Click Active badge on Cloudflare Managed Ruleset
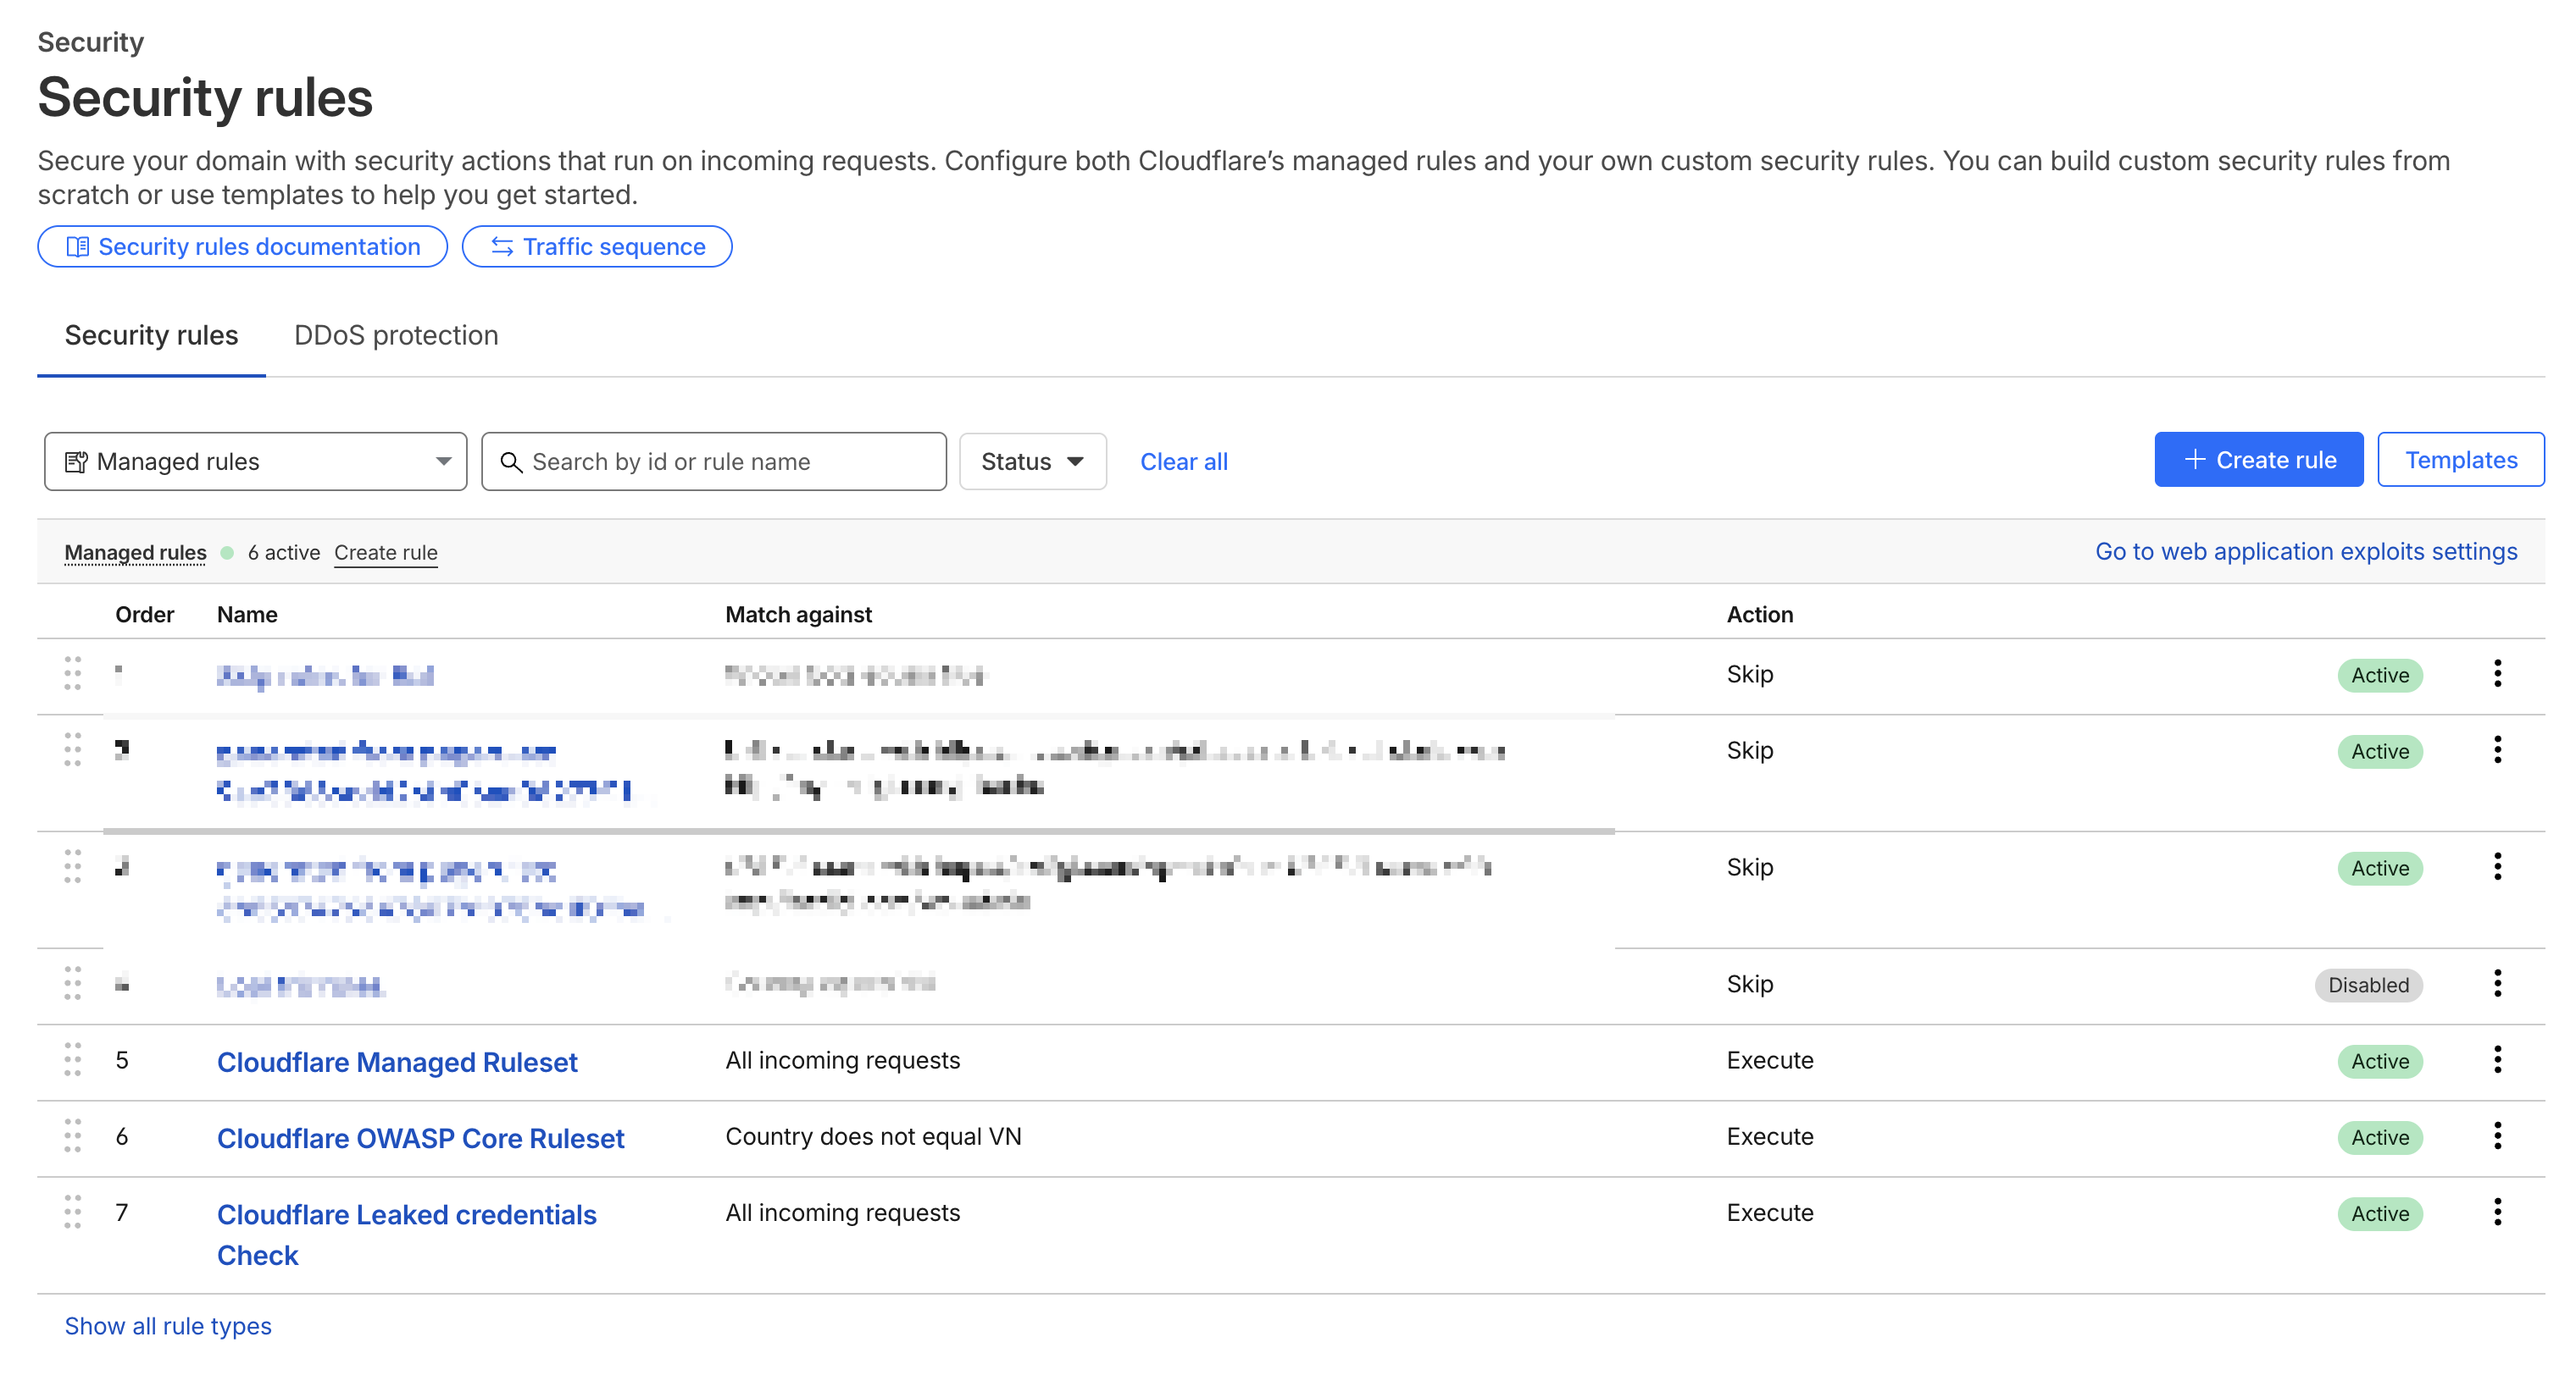 (2379, 1061)
